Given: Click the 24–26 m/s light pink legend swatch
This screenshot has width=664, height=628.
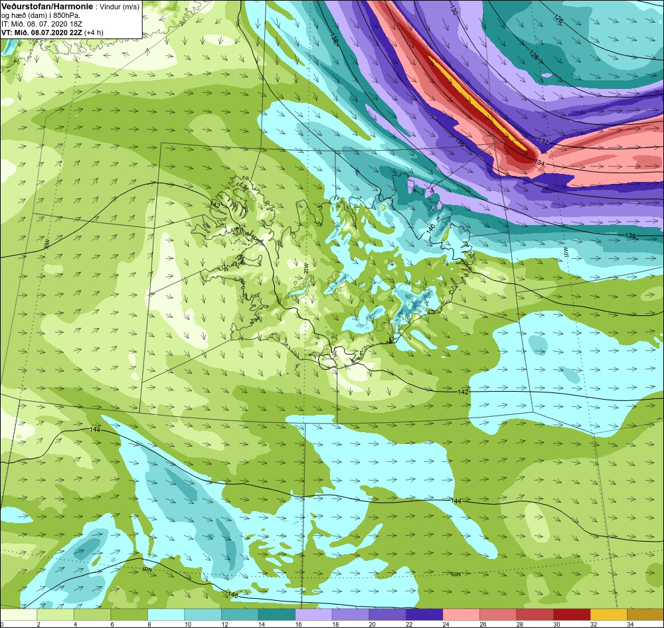Looking at the screenshot, I should coord(461,615).
